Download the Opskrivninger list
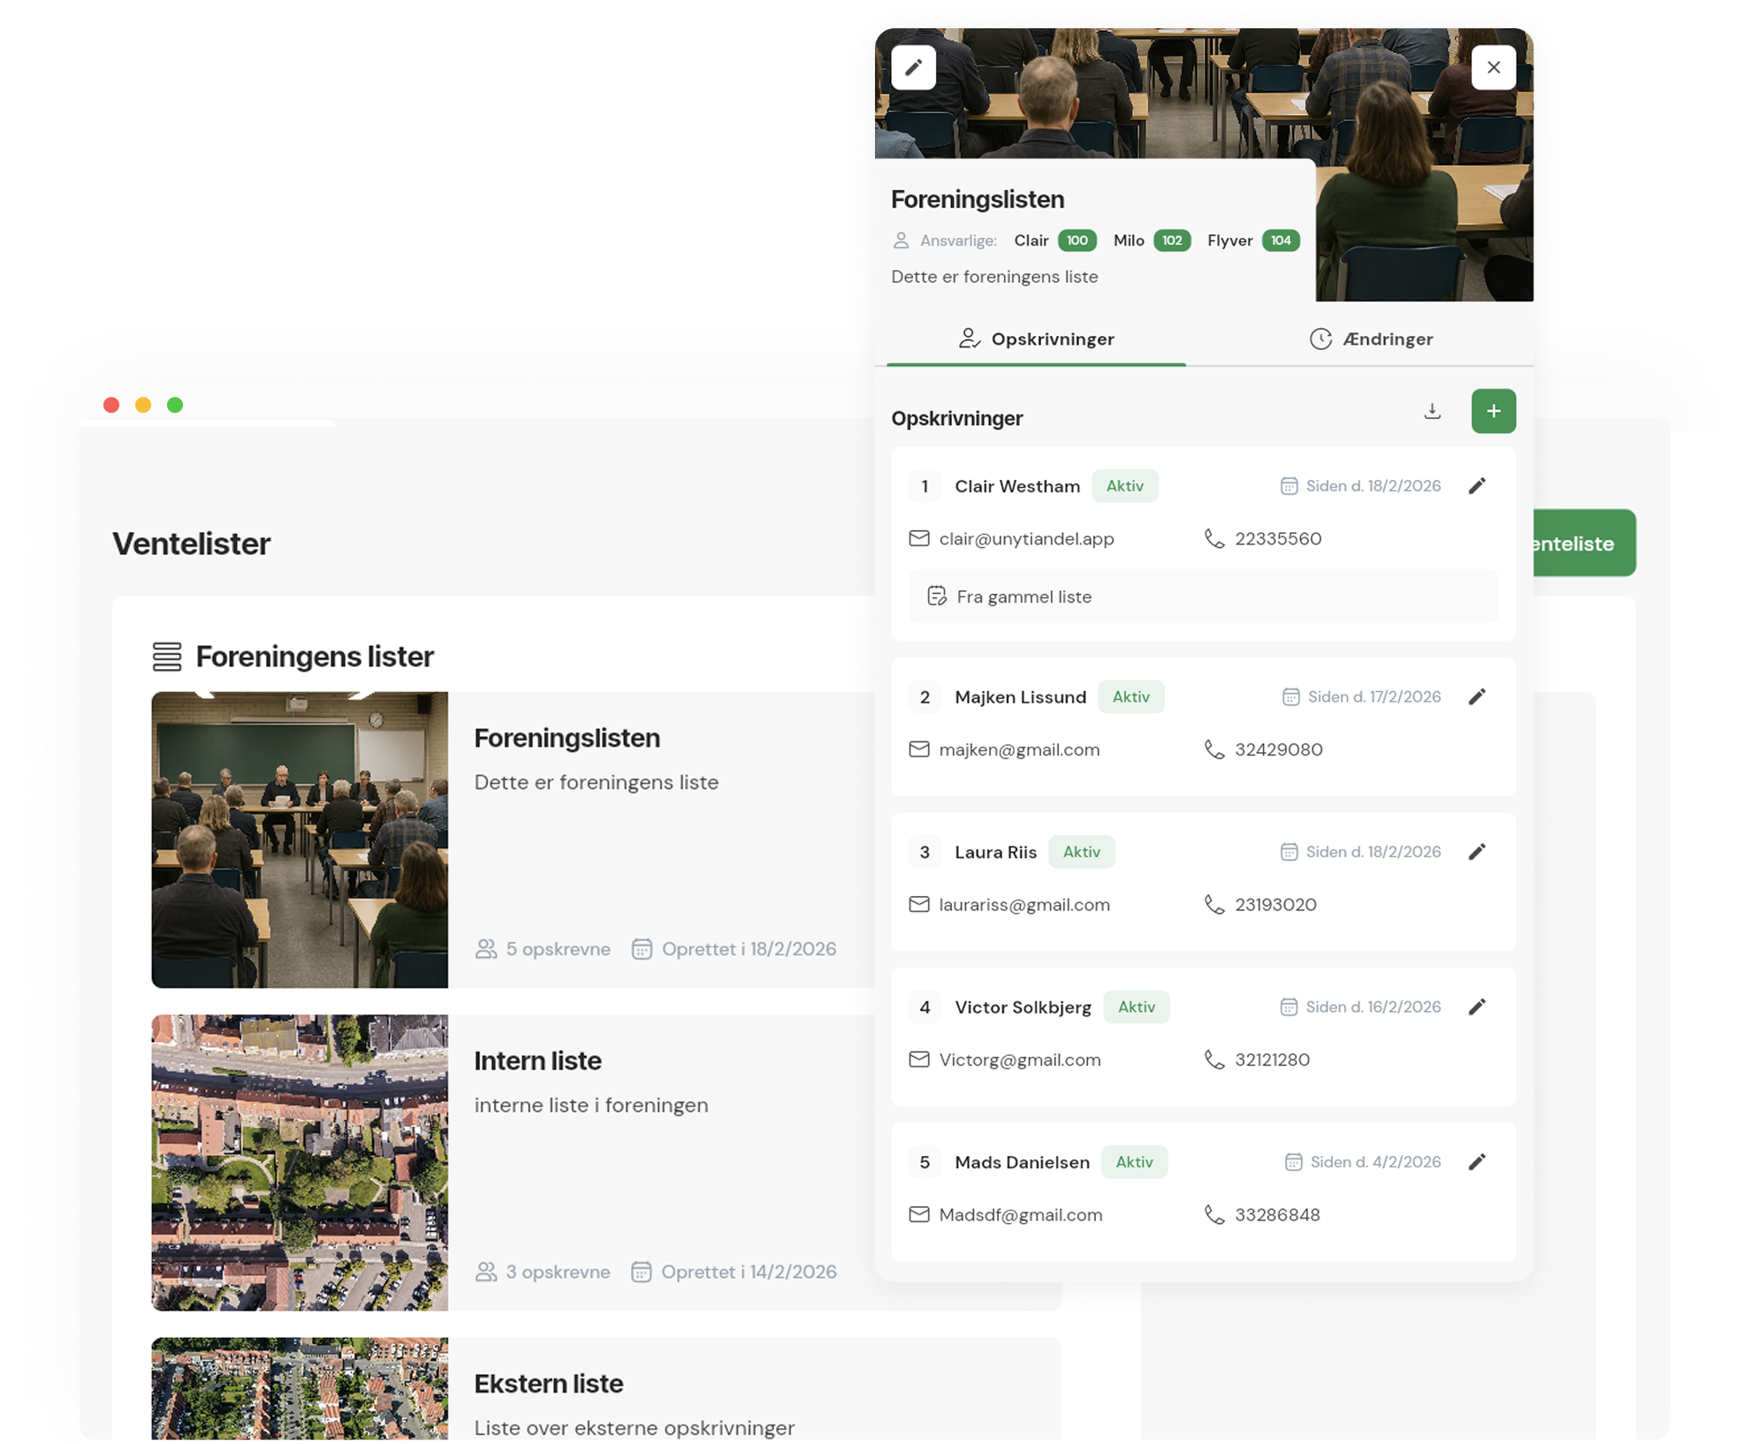Image resolution: width=1750 pixels, height=1444 pixels. click(x=1432, y=411)
